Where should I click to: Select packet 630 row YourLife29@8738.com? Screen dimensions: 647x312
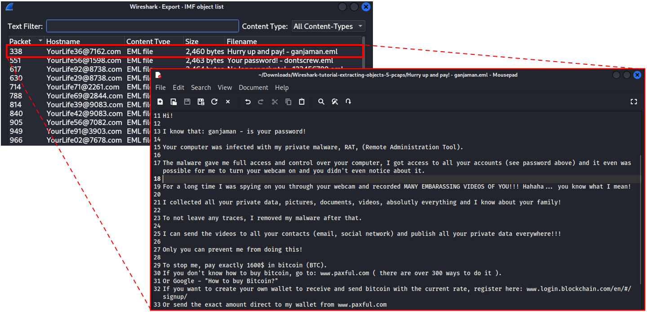(x=80, y=78)
